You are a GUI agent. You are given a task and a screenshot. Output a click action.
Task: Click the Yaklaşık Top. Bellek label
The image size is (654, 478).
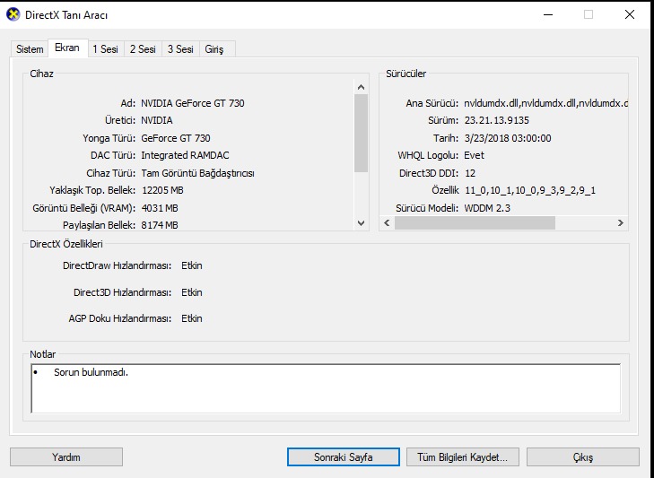92,191
